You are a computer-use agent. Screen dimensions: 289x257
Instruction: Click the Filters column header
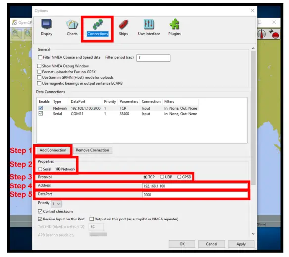pyautogui.click(x=181, y=102)
